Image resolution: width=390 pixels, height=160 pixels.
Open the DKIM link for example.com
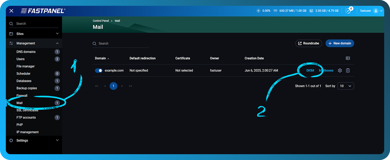click(310, 71)
